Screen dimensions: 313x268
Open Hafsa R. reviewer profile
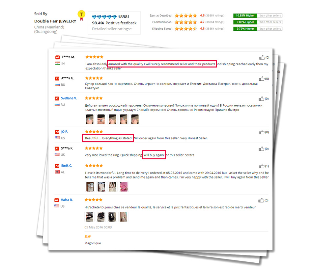[67, 200]
